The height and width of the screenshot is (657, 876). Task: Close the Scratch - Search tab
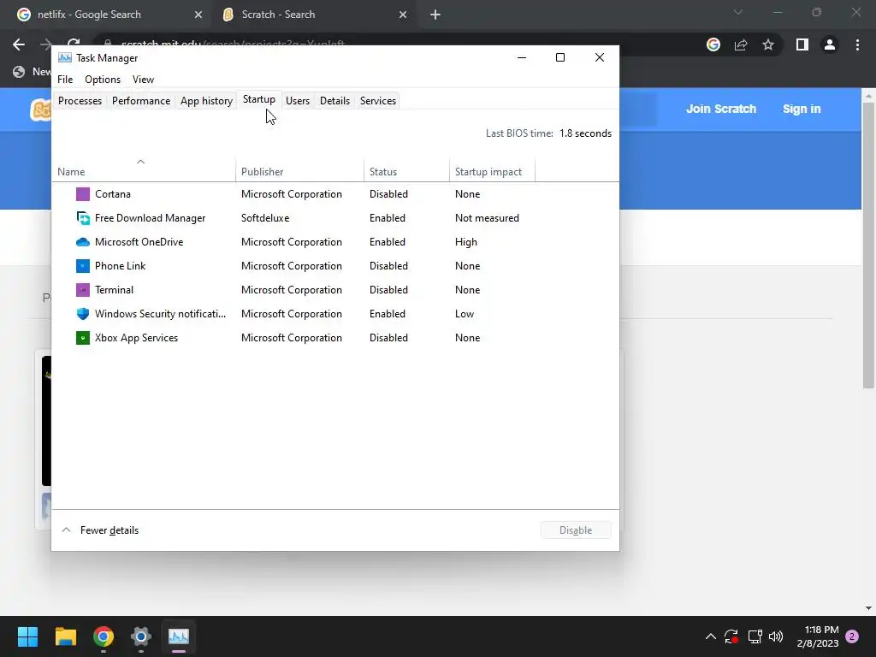403,15
